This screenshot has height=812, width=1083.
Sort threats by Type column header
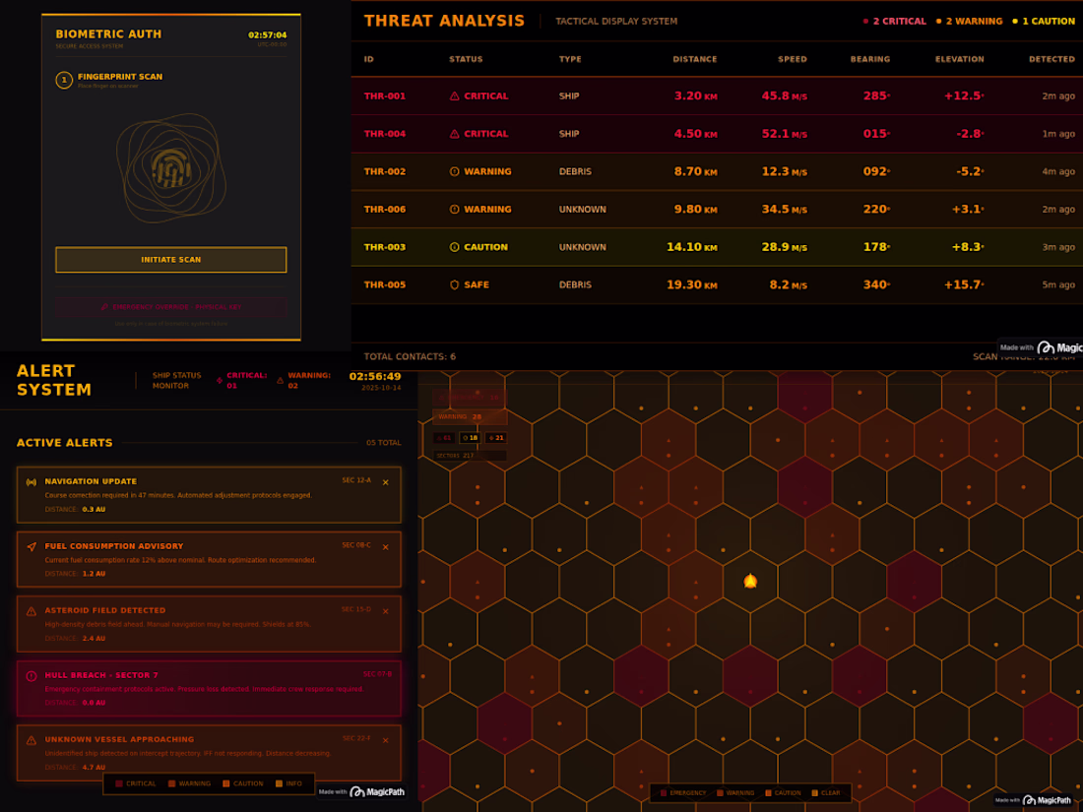570,59
